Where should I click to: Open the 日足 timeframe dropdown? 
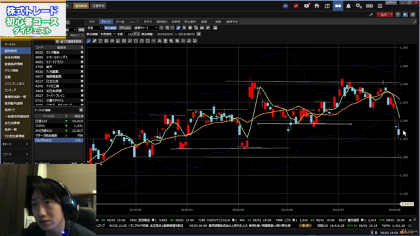point(94,28)
